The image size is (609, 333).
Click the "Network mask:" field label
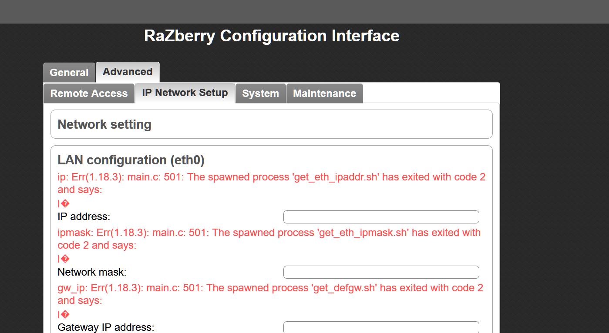point(92,272)
